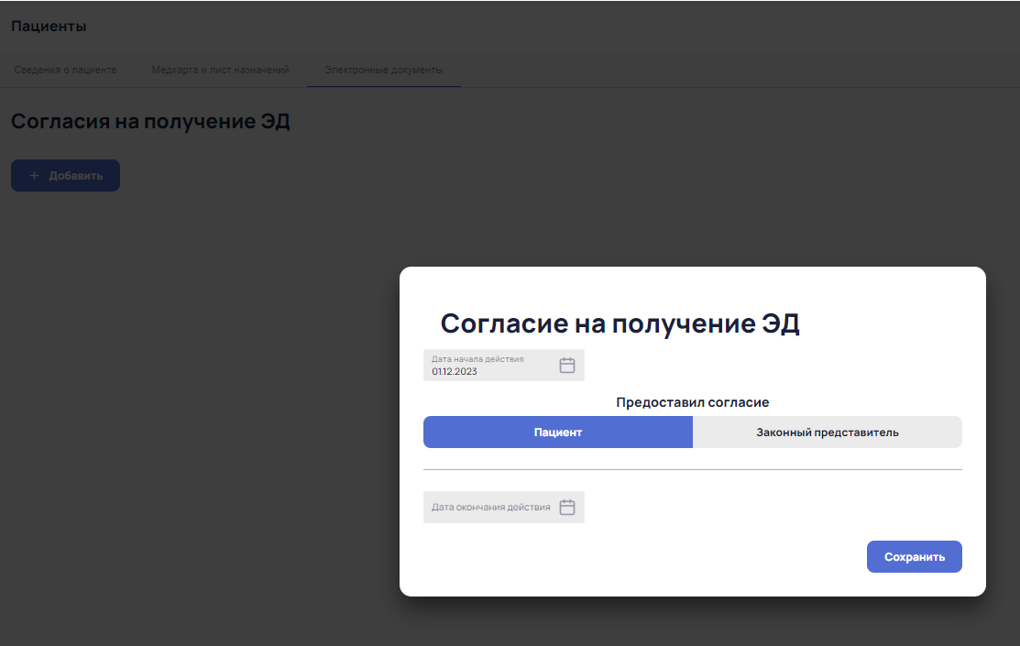Click the Сохранить button
The image size is (1020, 646).
pyautogui.click(x=914, y=557)
